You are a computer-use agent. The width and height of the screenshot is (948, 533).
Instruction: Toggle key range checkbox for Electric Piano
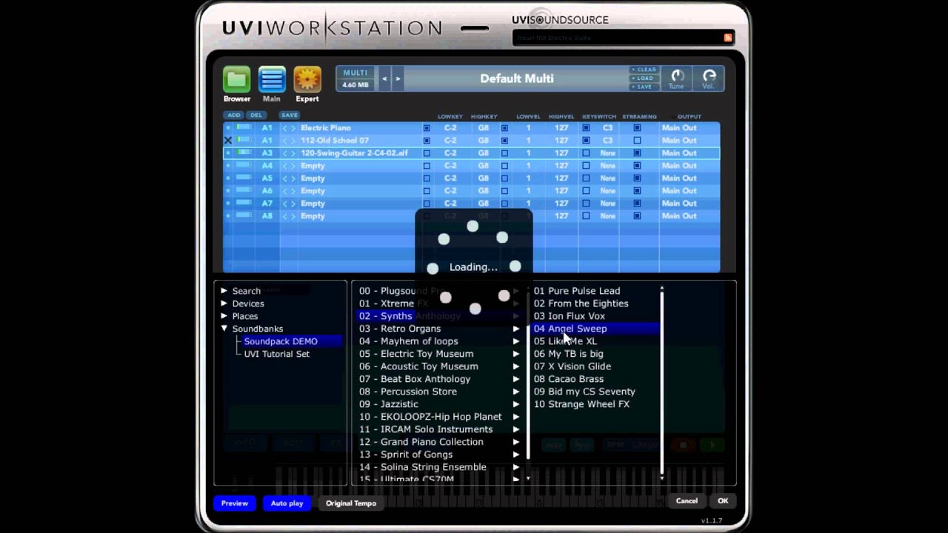427,128
